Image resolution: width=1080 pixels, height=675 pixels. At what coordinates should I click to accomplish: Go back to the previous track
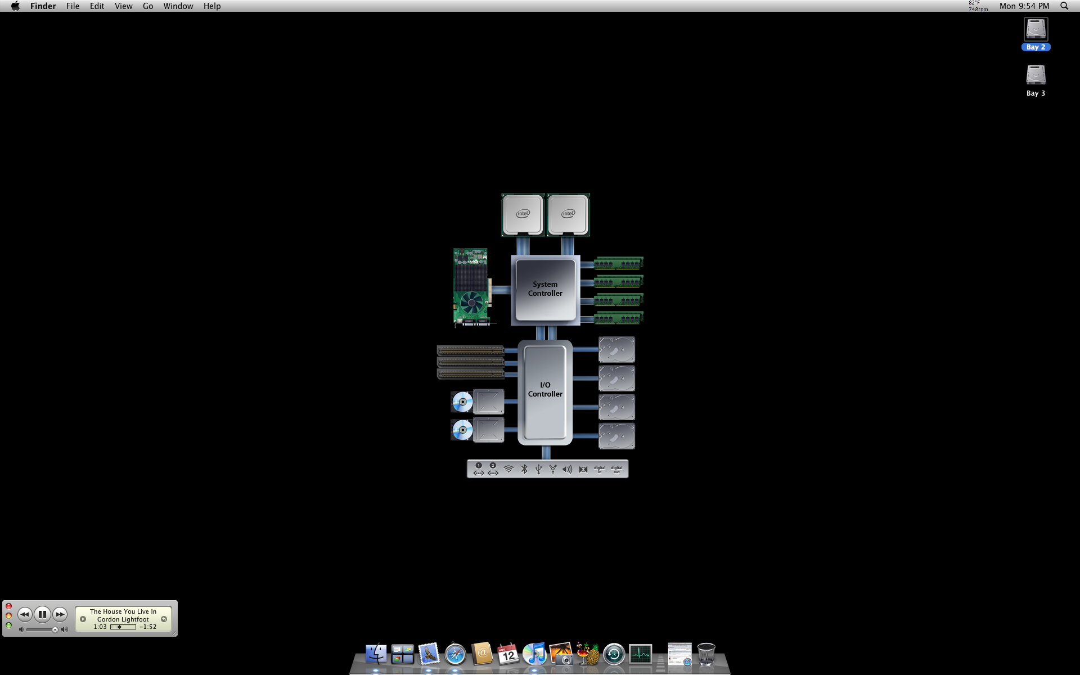click(24, 614)
